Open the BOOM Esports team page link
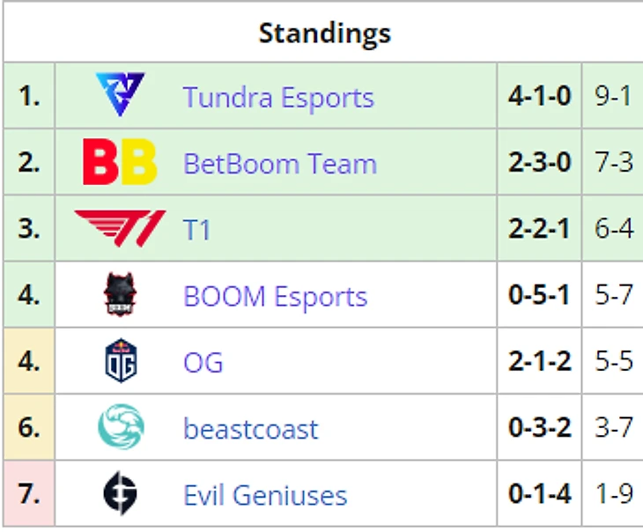The image size is (643, 532). point(275,296)
